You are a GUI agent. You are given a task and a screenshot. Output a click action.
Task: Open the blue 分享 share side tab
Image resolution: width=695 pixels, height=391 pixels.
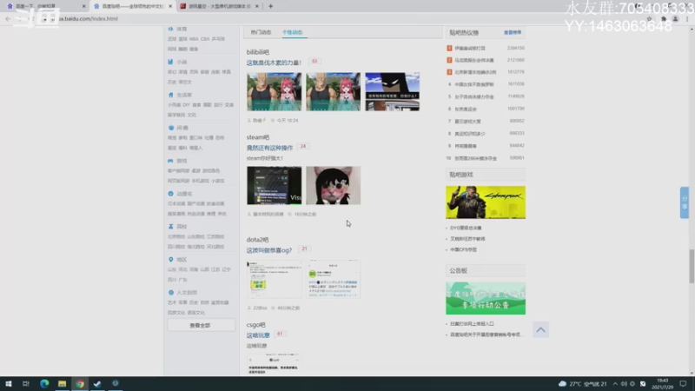(685, 202)
